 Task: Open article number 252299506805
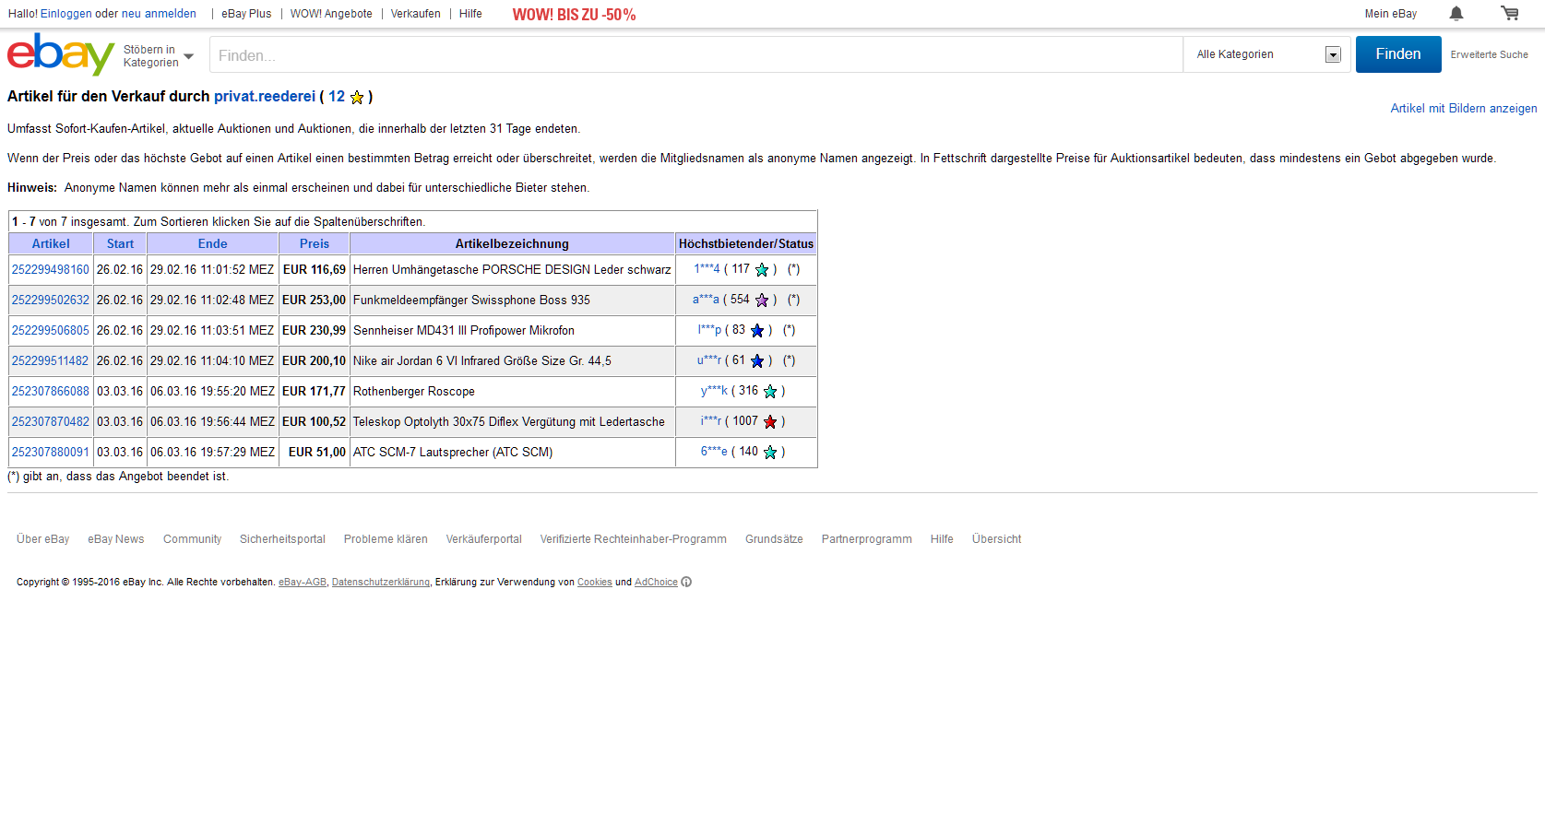point(51,330)
